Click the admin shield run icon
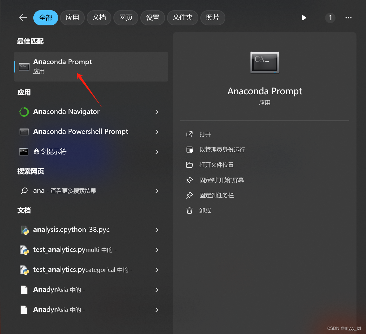This screenshot has height=334, width=366. 190,150
